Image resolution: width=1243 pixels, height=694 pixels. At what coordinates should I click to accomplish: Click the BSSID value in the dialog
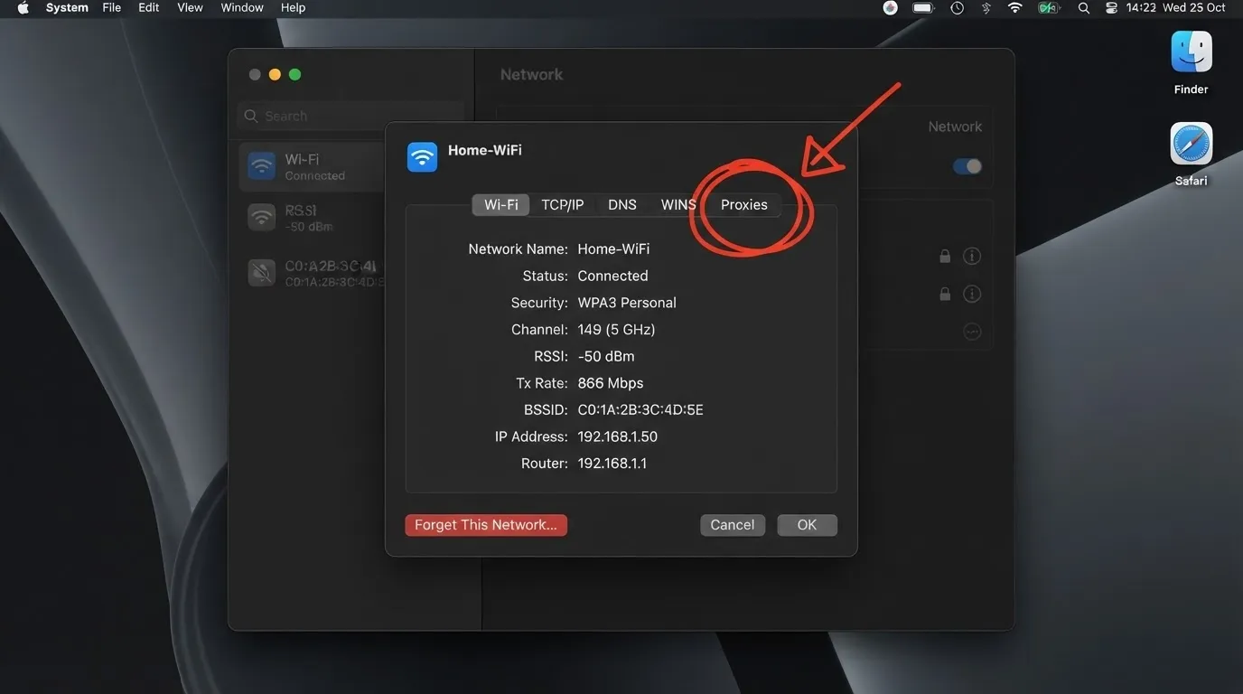coord(640,410)
